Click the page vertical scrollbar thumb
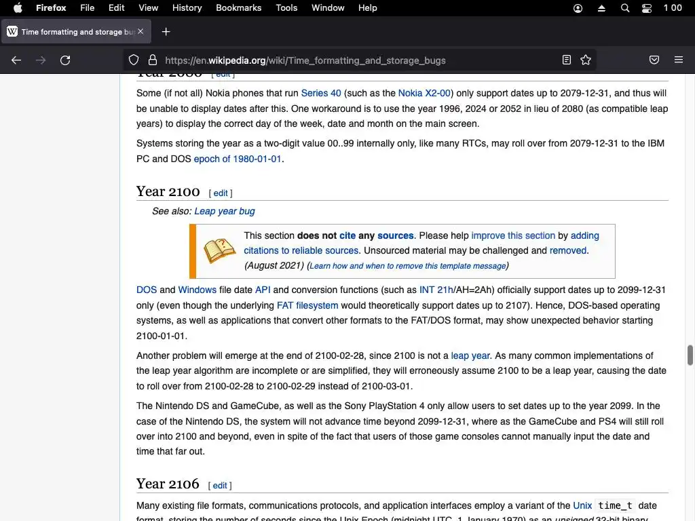Screen dimensions: 695x521 pos(690,355)
